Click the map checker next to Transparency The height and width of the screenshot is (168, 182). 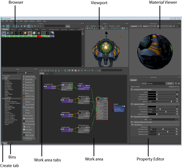coord(177,94)
